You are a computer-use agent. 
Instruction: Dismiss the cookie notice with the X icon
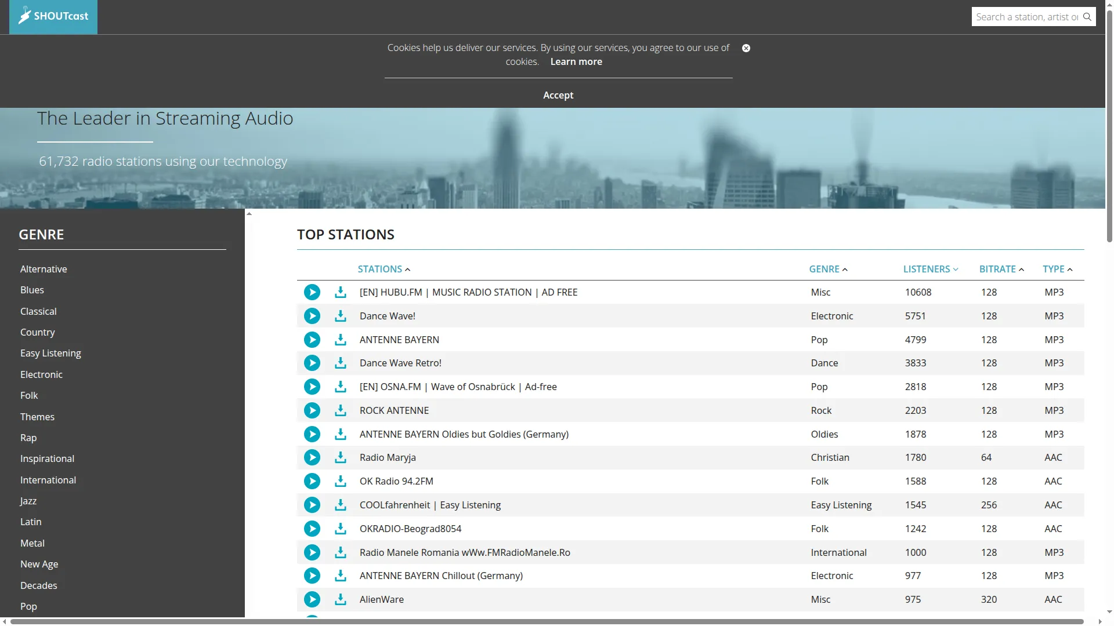click(746, 48)
